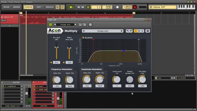Toggle the Equalizer checkbox

(x=83, y=38)
